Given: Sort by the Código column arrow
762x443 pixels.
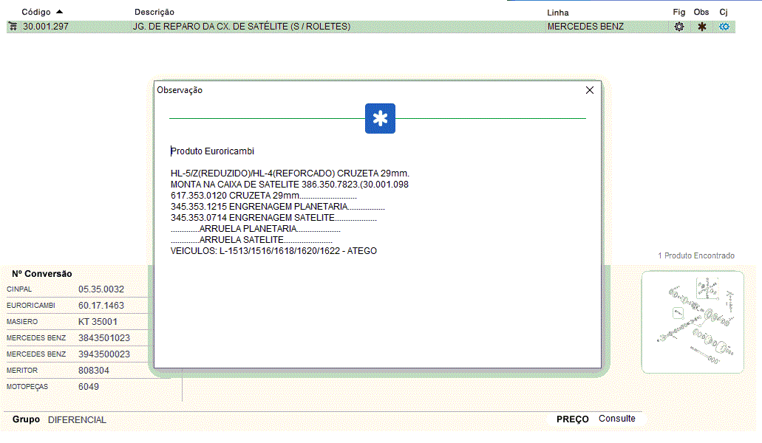Looking at the screenshot, I should tap(59, 12).
